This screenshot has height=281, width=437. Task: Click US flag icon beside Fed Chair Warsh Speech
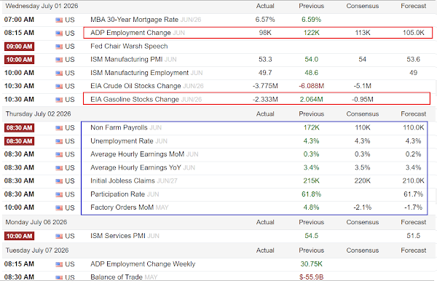click(59, 47)
